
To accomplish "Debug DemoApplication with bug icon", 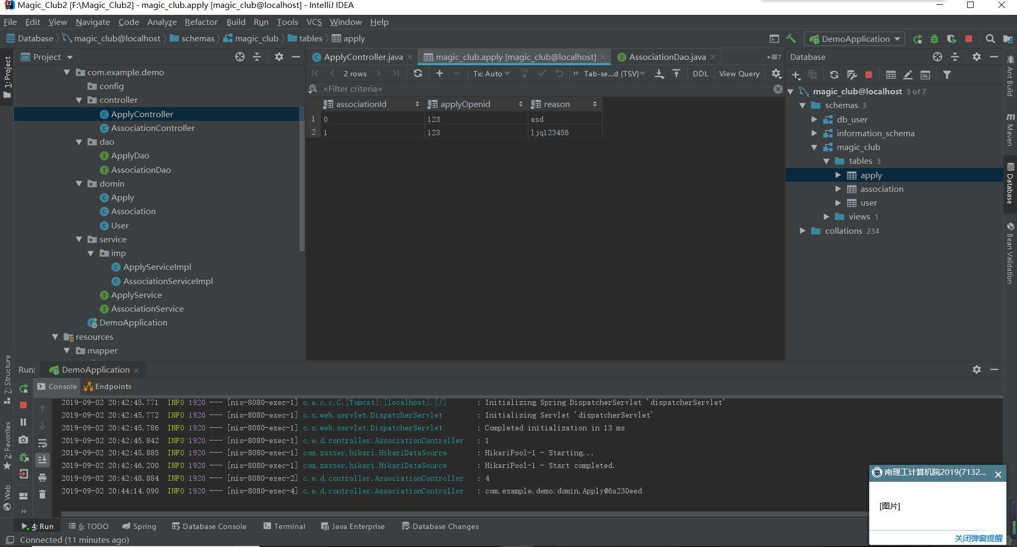I will [x=934, y=39].
